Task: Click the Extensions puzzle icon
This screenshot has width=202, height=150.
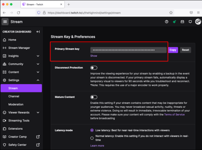Action: point(4,129)
